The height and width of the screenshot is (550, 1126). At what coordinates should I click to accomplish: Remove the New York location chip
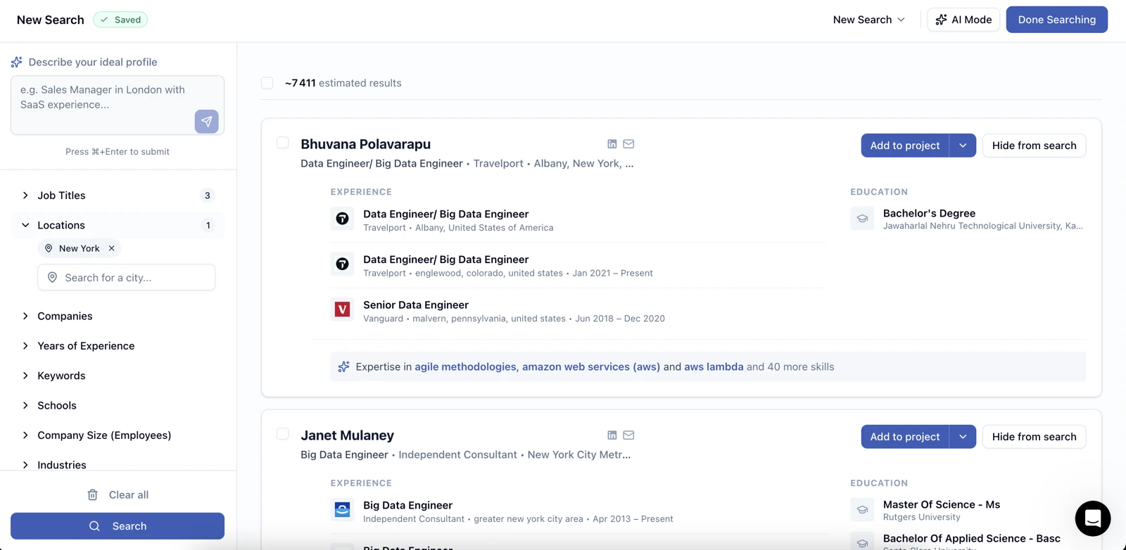coord(111,248)
